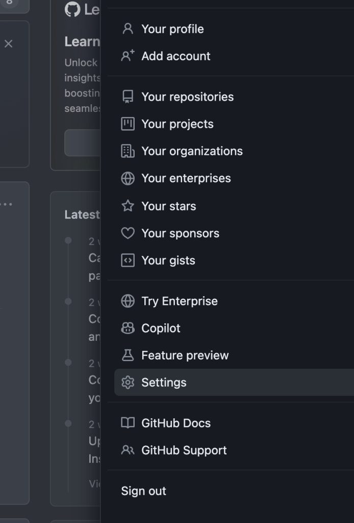Open the three-dots menu on the left card
Image resolution: width=354 pixels, height=523 pixels.
(x=6, y=204)
